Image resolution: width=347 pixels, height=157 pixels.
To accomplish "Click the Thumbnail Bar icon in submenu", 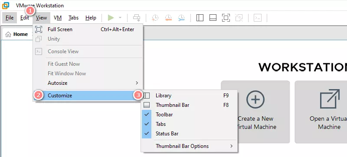I will (147, 105).
